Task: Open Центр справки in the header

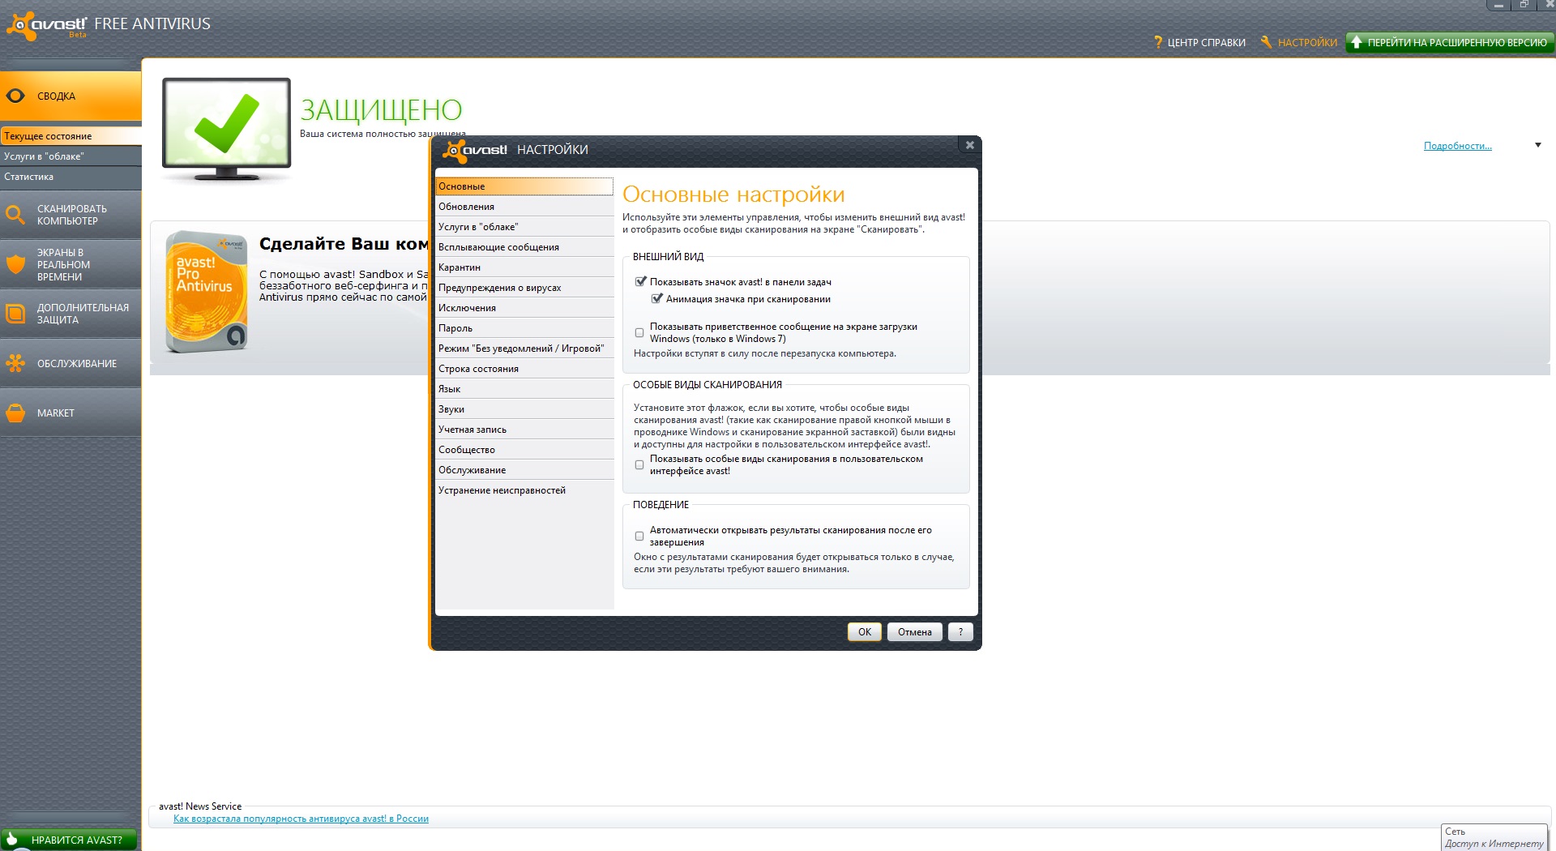Action: [1199, 42]
